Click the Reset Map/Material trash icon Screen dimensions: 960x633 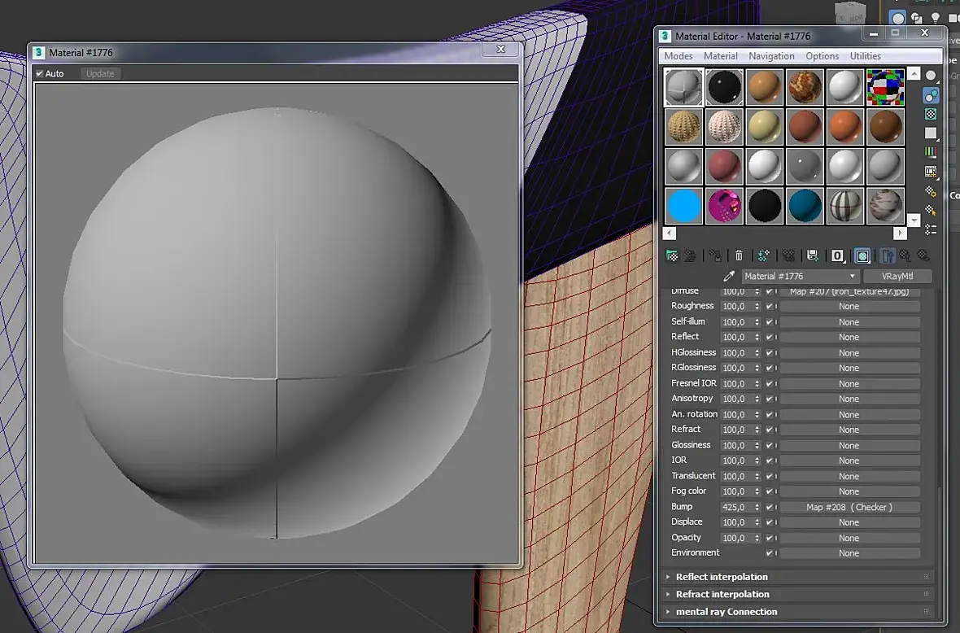[x=739, y=255]
